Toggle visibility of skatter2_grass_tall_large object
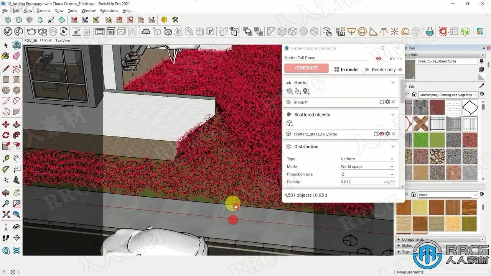Screen dimensions: 491x276 (x=382, y=134)
